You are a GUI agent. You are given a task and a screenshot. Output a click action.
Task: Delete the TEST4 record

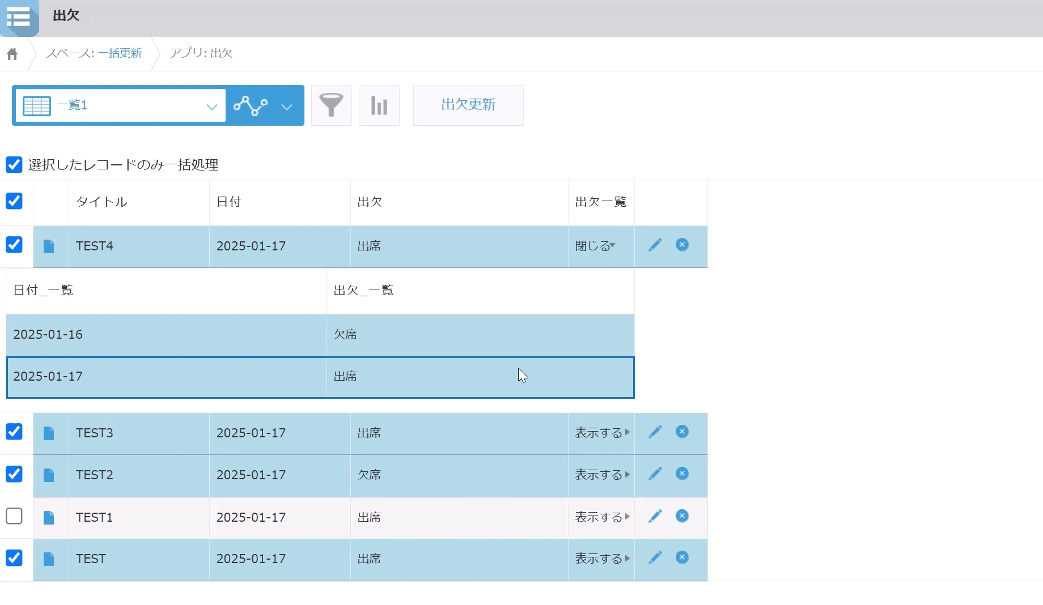682,245
